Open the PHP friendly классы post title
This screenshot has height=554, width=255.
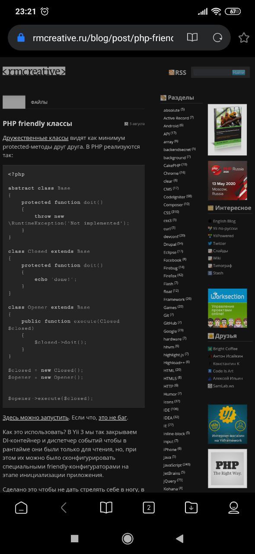pyautogui.click(x=37, y=123)
